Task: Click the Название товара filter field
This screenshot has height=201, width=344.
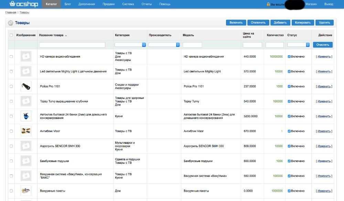Action: point(72,44)
